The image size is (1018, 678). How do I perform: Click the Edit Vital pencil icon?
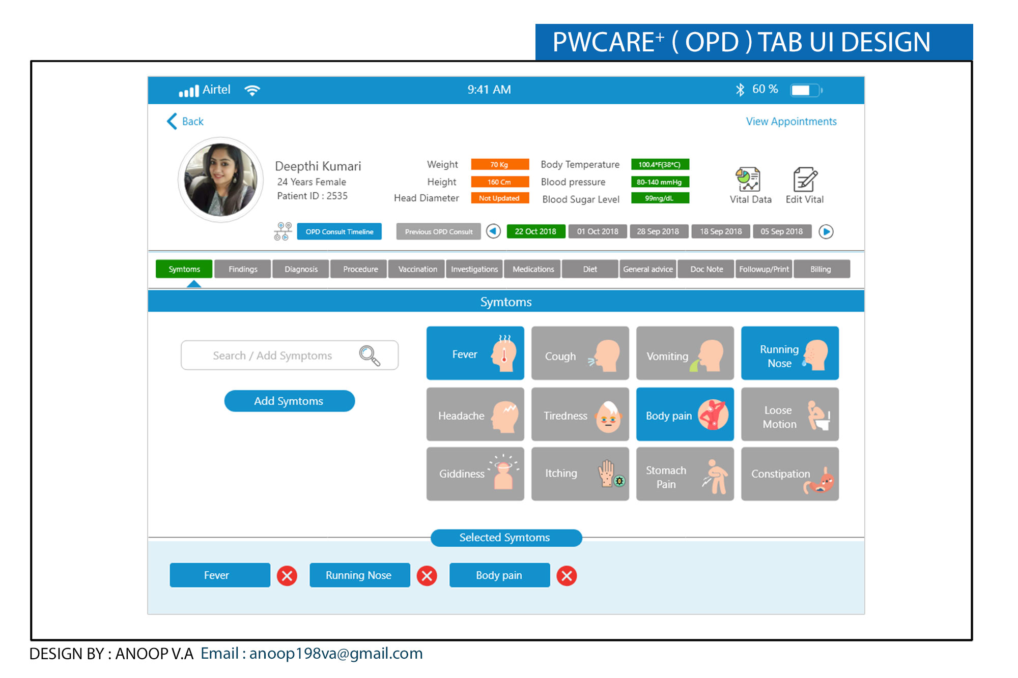click(x=805, y=180)
